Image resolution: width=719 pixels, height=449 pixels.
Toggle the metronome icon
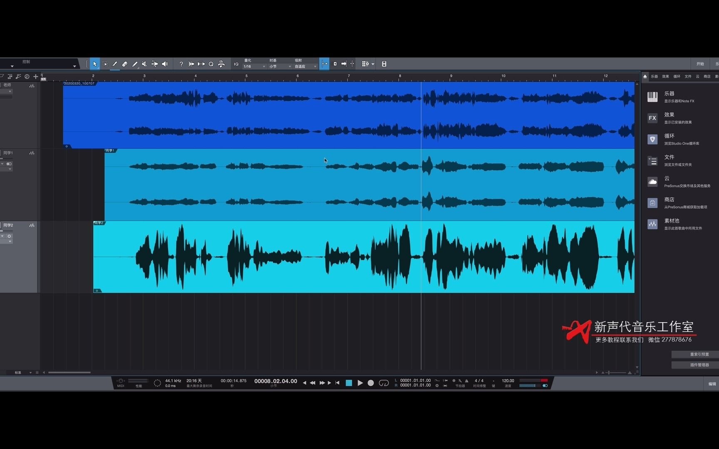click(x=466, y=381)
